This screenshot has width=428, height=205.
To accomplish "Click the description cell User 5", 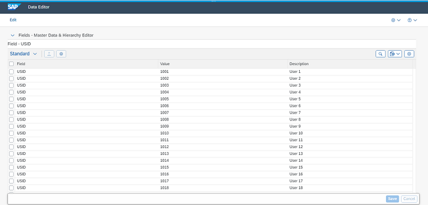I will point(295,99).
